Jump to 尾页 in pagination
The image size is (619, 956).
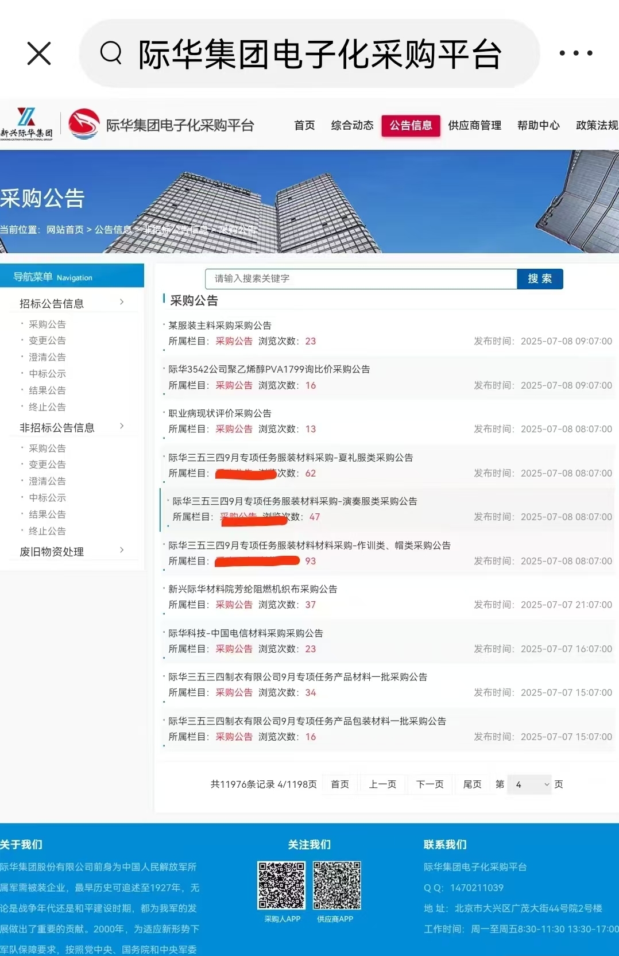click(x=473, y=784)
